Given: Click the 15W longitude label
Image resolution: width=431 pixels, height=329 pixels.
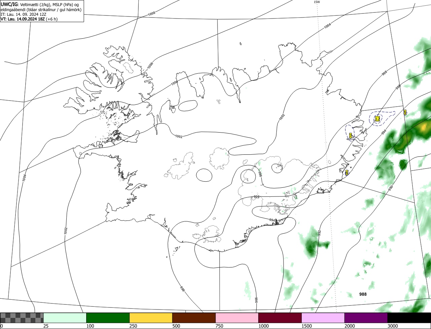Looking at the screenshot, I should [317, 2].
